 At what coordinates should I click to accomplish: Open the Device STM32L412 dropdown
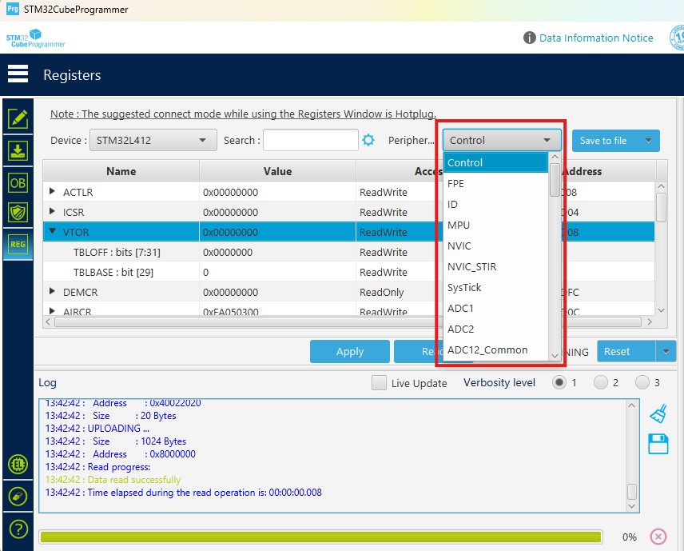(x=153, y=140)
